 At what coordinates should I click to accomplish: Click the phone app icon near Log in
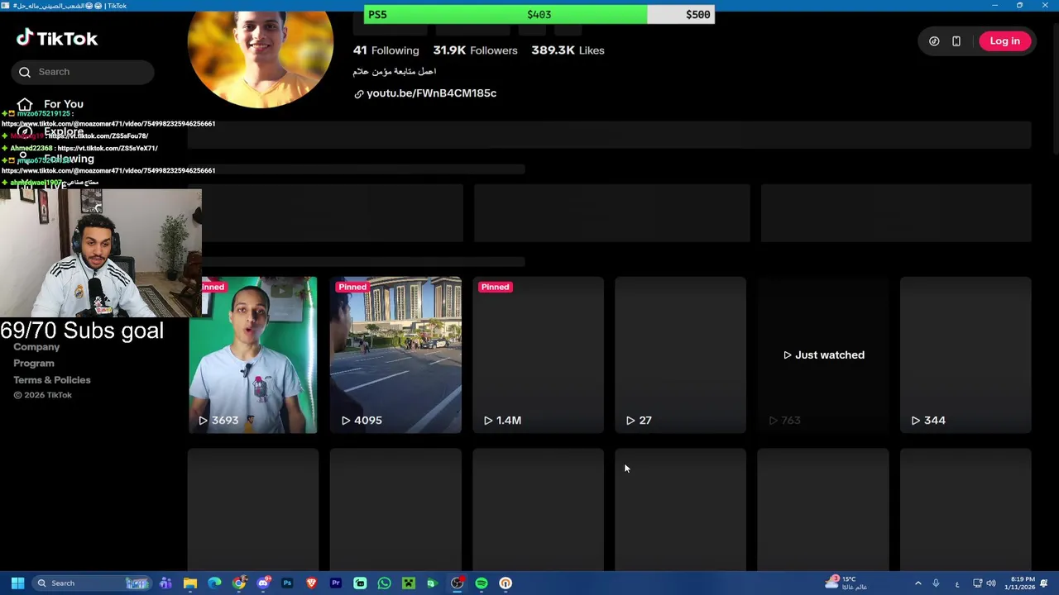(956, 41)
